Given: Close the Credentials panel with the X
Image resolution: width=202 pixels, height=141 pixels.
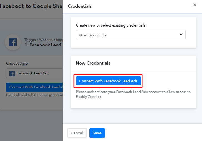Looking at the screenshot, I should point(195,5).
